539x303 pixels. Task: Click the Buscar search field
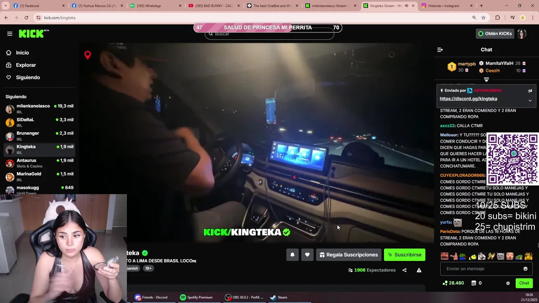pos(269,34)
